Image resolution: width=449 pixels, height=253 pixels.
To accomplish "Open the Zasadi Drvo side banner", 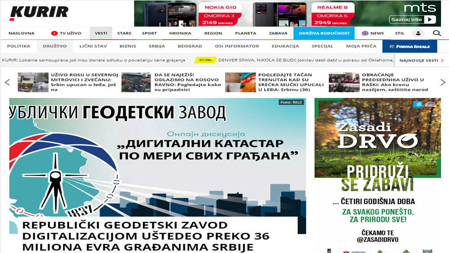I will (x=378, y=175).
